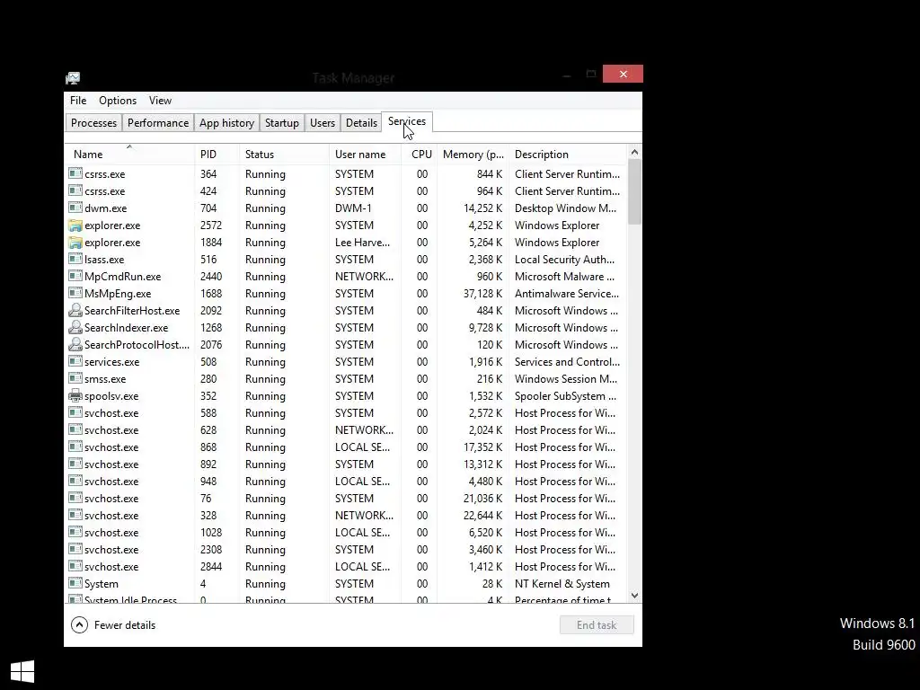
Task: Click the Lee Harve... user name cell
Action: [x=362, y=243]
